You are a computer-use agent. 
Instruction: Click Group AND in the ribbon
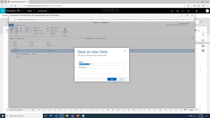click(55, 28)
